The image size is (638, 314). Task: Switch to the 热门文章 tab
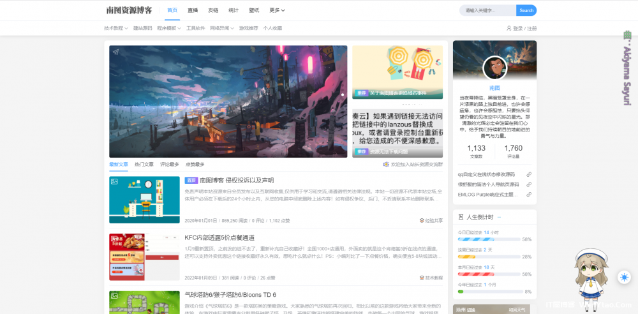(x=144, y=165)
